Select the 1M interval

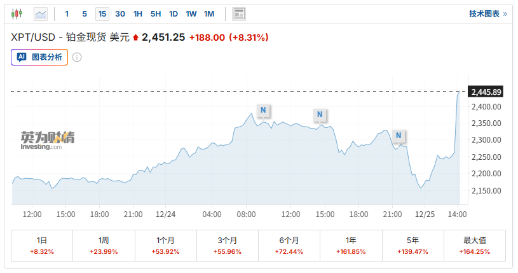(x=209, y=13)
